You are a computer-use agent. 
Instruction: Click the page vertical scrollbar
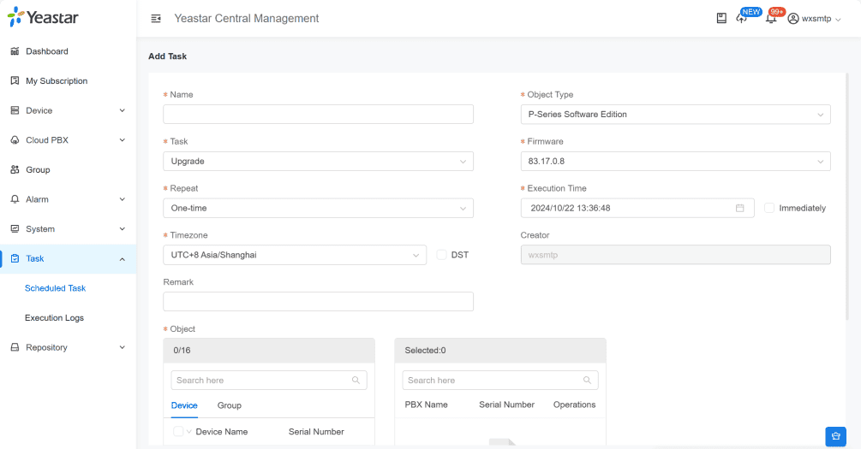848,196
